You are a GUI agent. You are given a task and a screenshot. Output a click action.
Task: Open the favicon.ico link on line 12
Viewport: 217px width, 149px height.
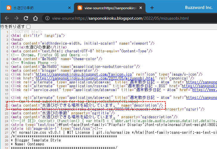point(84,74)
